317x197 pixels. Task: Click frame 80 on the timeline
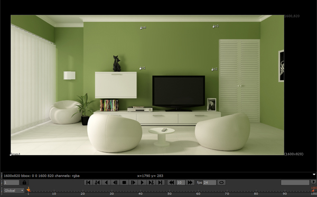[x=256, y=193]
